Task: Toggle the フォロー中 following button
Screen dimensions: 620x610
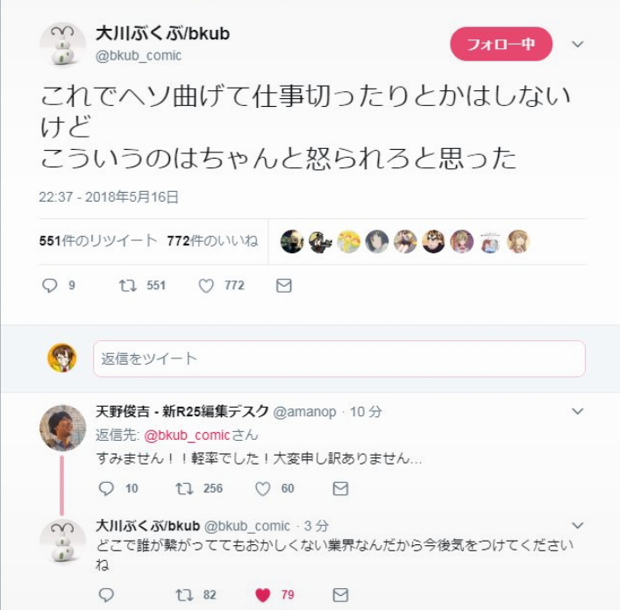Action: [x=501, y=44]
